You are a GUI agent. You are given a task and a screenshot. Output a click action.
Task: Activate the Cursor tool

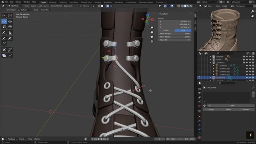click(x=10, y=16)
